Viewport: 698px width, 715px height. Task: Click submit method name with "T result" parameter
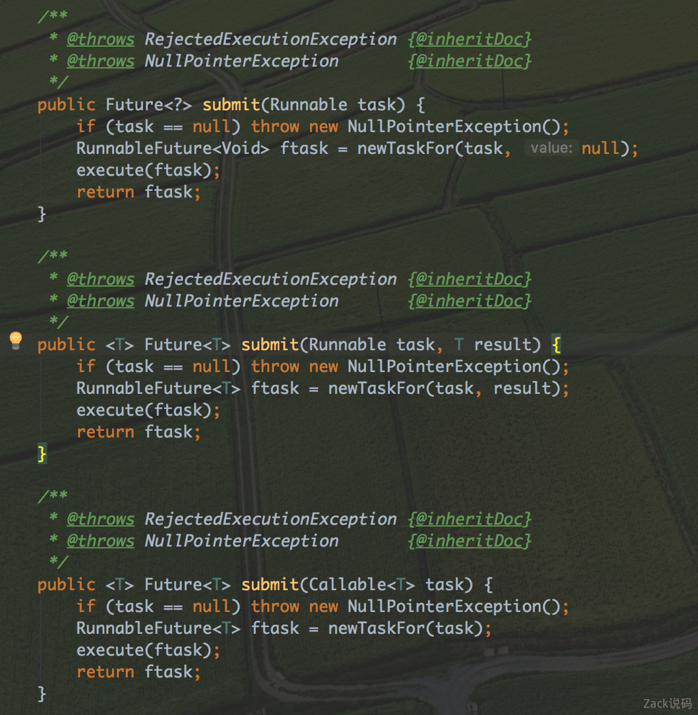[x=270, y=345]
